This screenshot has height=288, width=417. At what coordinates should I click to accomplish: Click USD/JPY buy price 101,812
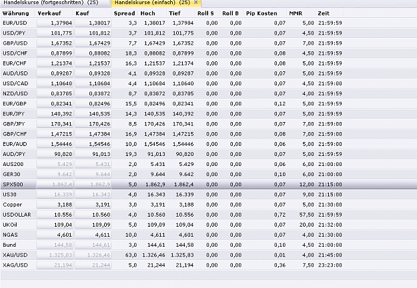pos(93,33)
